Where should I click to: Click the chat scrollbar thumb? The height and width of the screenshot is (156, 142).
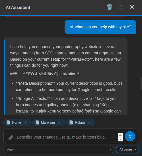click(x=141, y=83)
